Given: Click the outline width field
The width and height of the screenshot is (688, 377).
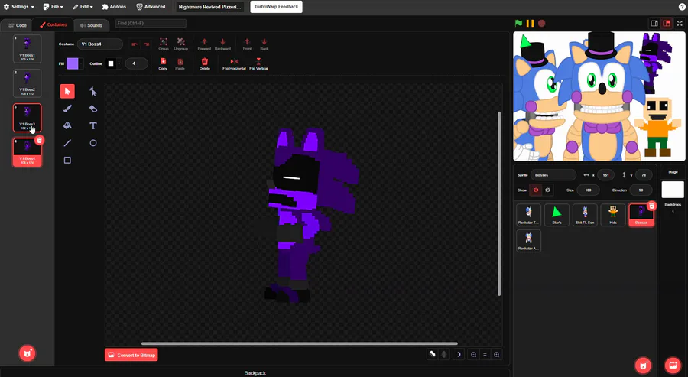Looking at the screenshot, I should point(137,63).
